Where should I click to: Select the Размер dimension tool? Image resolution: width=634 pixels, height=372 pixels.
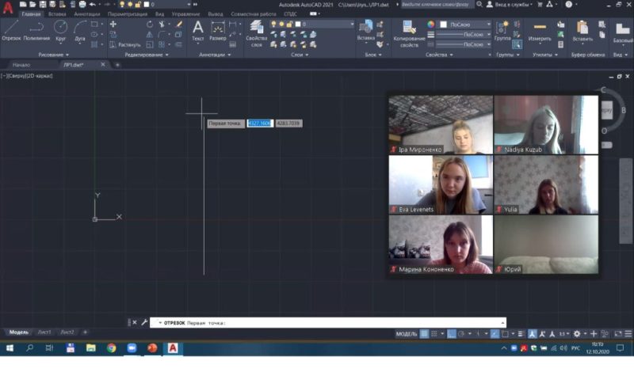coord(217,31)
